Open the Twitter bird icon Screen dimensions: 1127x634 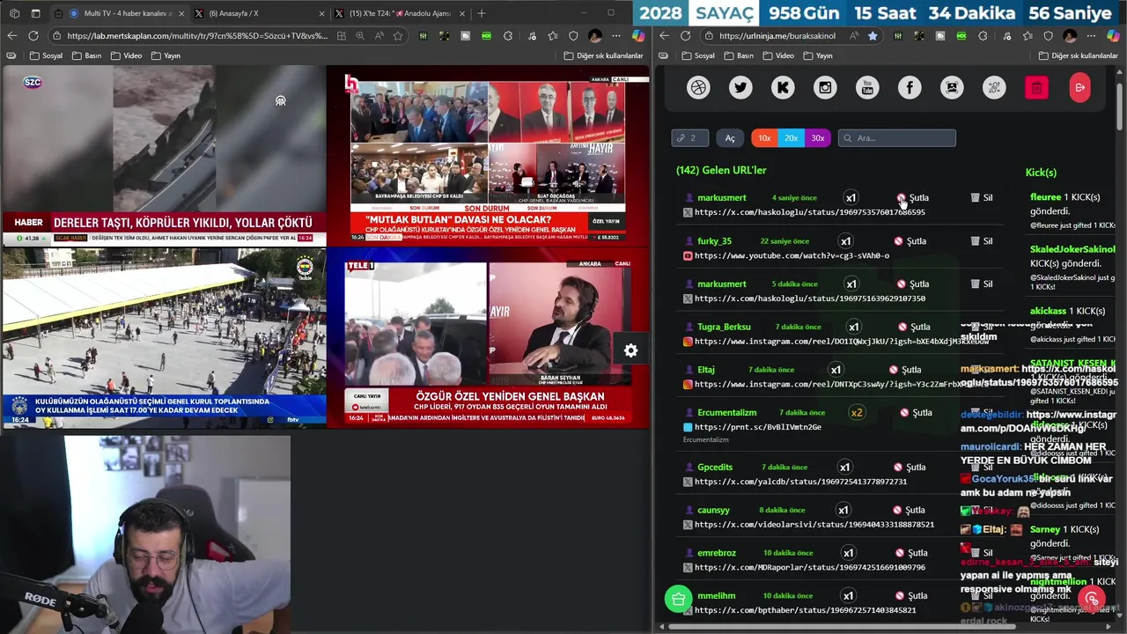point(740,87)
